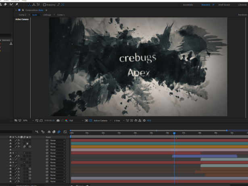Open the Standard workspace menu icon
248x186 pixels.
(x=213, y=5)
